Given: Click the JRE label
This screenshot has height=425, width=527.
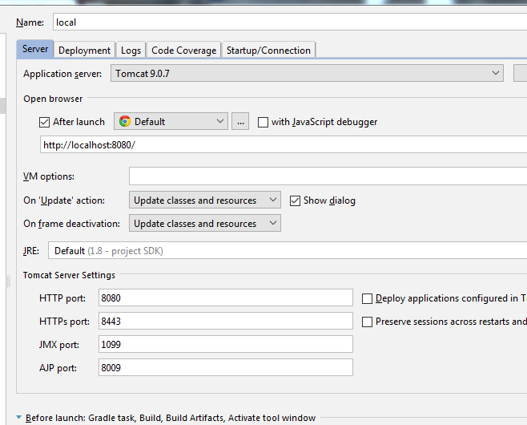Looking at the screenshot, I should pos(31,251).
